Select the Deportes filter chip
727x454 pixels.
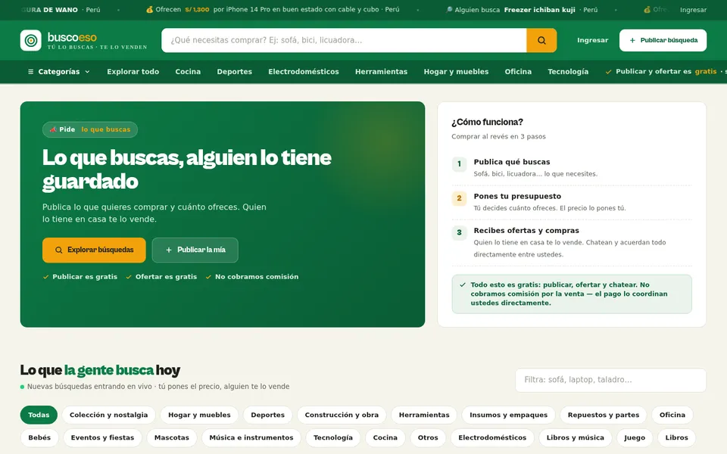tap(268, 415)
